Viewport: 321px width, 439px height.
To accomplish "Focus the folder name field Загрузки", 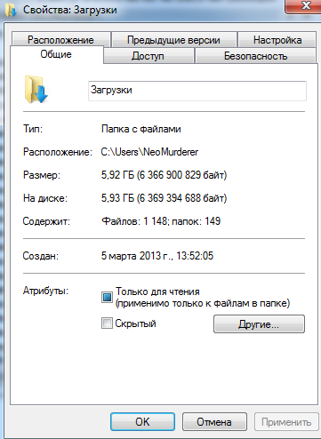I will coord(197,91).
